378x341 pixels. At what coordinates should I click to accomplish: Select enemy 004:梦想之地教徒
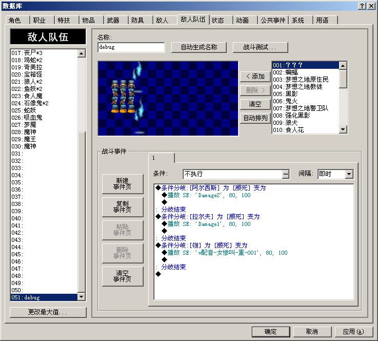(x=305, y=87)
